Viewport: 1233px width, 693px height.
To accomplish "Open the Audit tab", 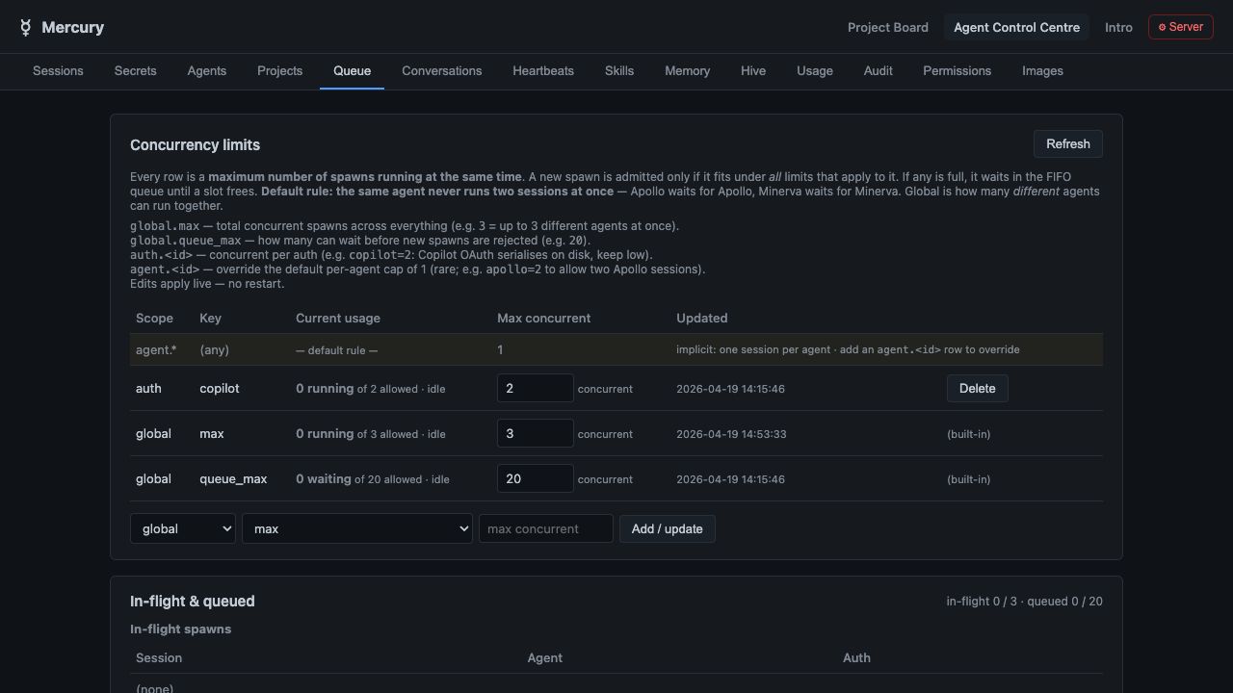I will tap(878, 71).
